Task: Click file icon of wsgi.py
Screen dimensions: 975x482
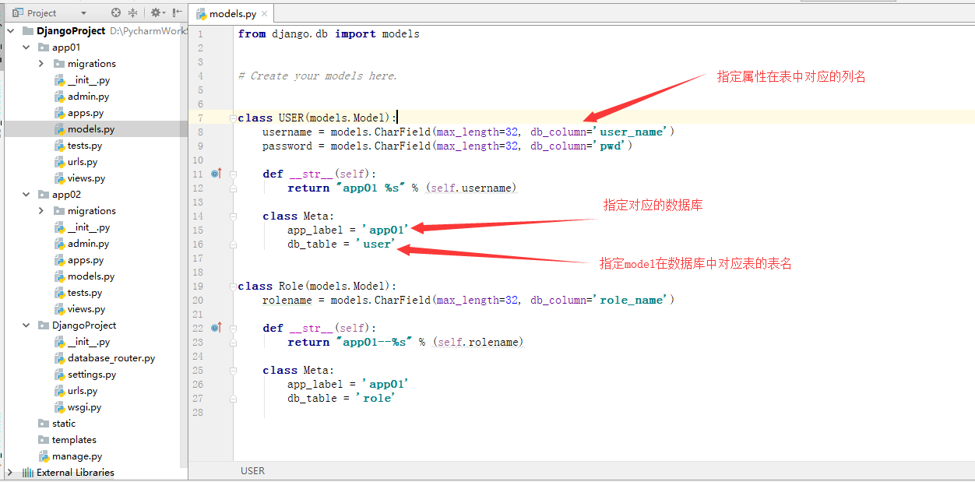Action: [59, 407]
